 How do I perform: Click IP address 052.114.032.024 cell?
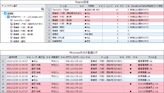[x=77, y=69]
